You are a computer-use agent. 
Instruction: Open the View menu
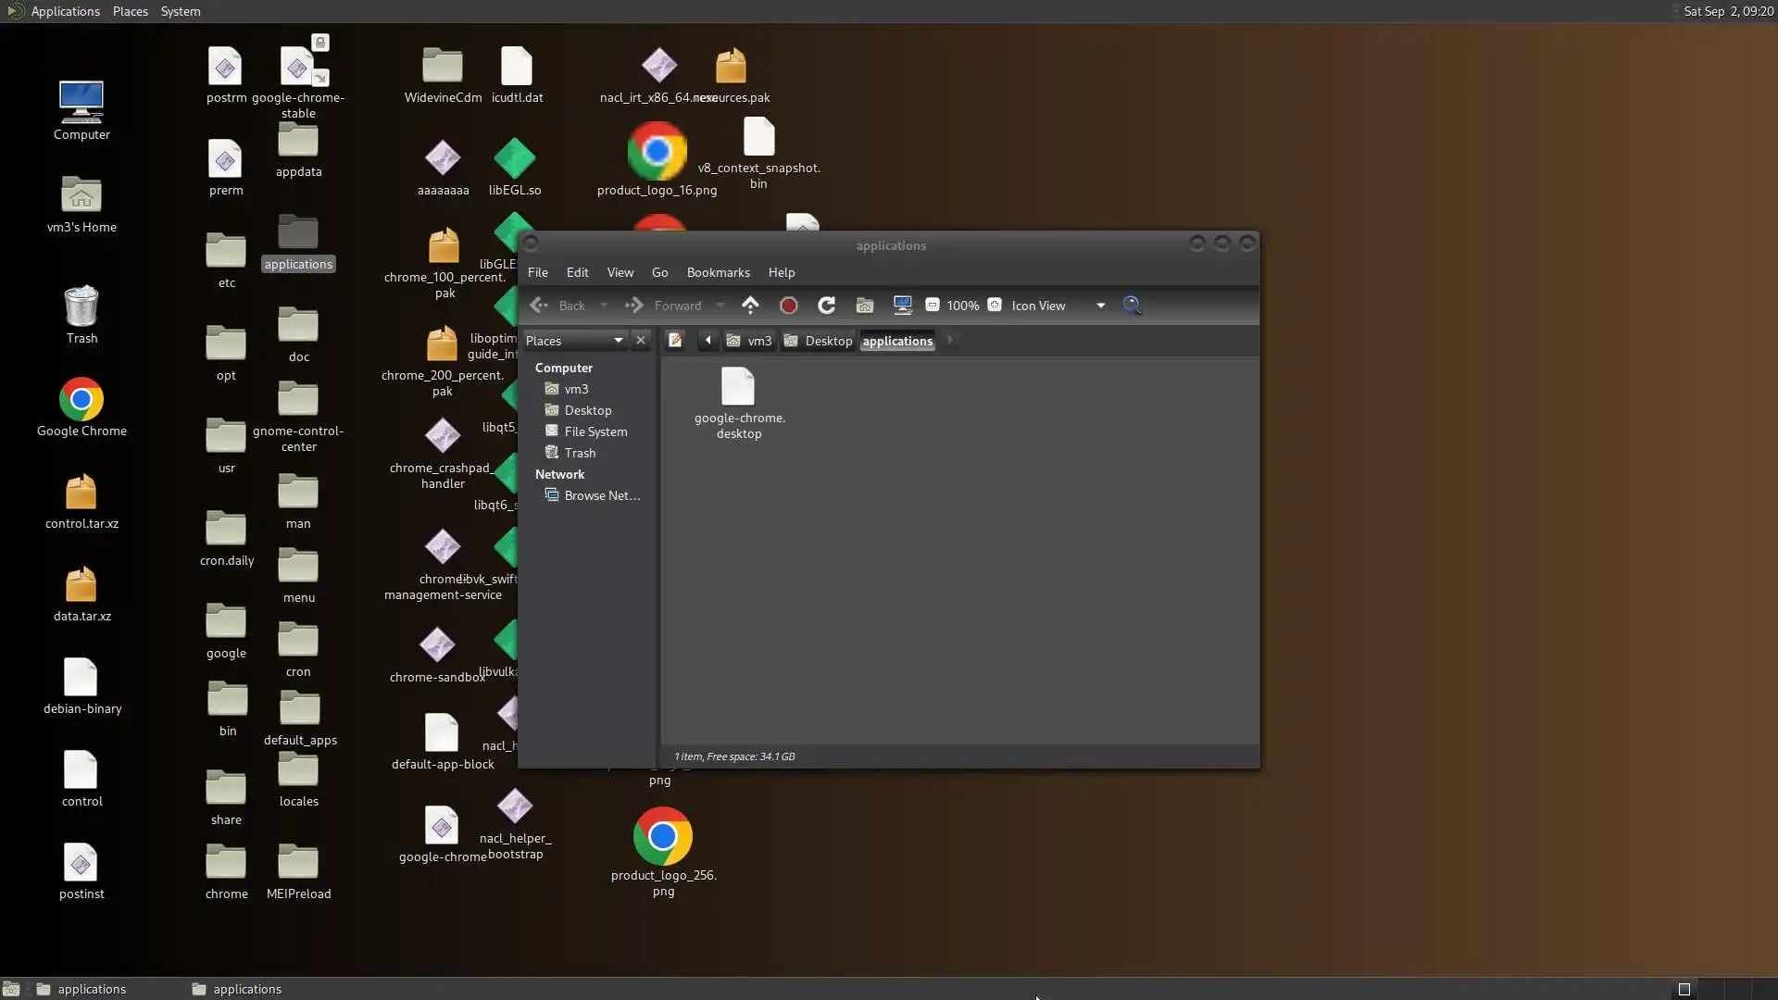(620, 272)
